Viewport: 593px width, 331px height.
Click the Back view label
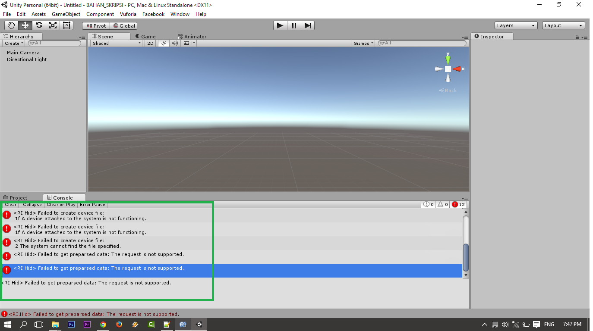pyautogui.click(x=448, y=91)
